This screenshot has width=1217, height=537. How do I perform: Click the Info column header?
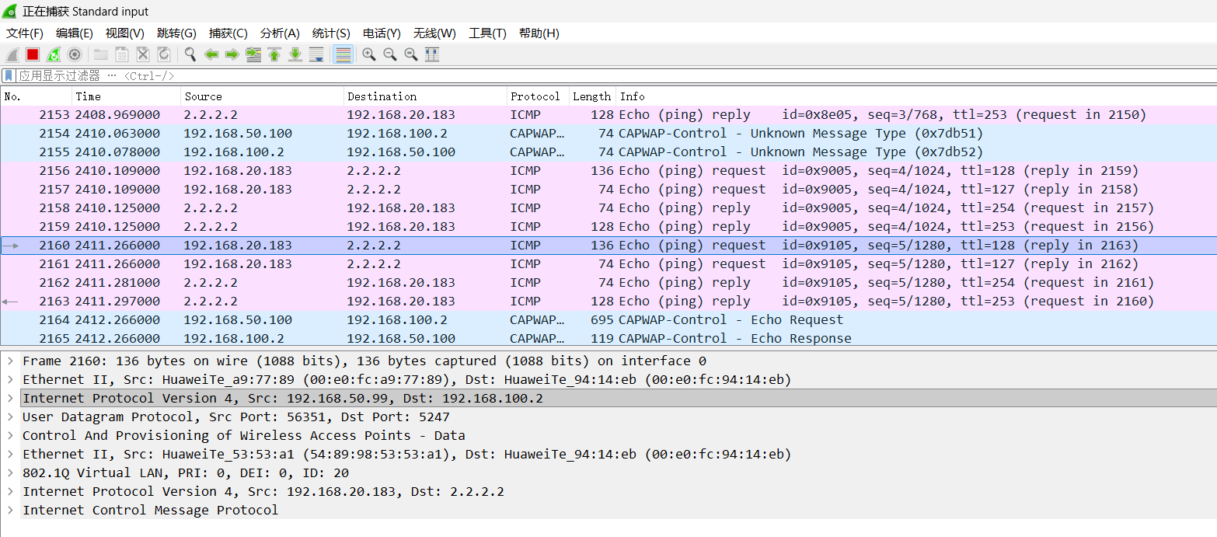916,96
